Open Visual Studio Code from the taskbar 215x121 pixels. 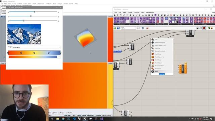(74, 119)
